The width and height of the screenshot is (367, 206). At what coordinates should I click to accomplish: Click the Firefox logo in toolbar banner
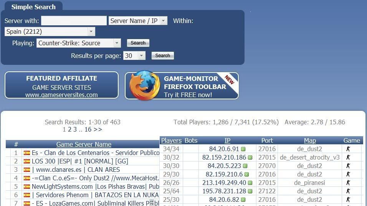tap(145, 85)
